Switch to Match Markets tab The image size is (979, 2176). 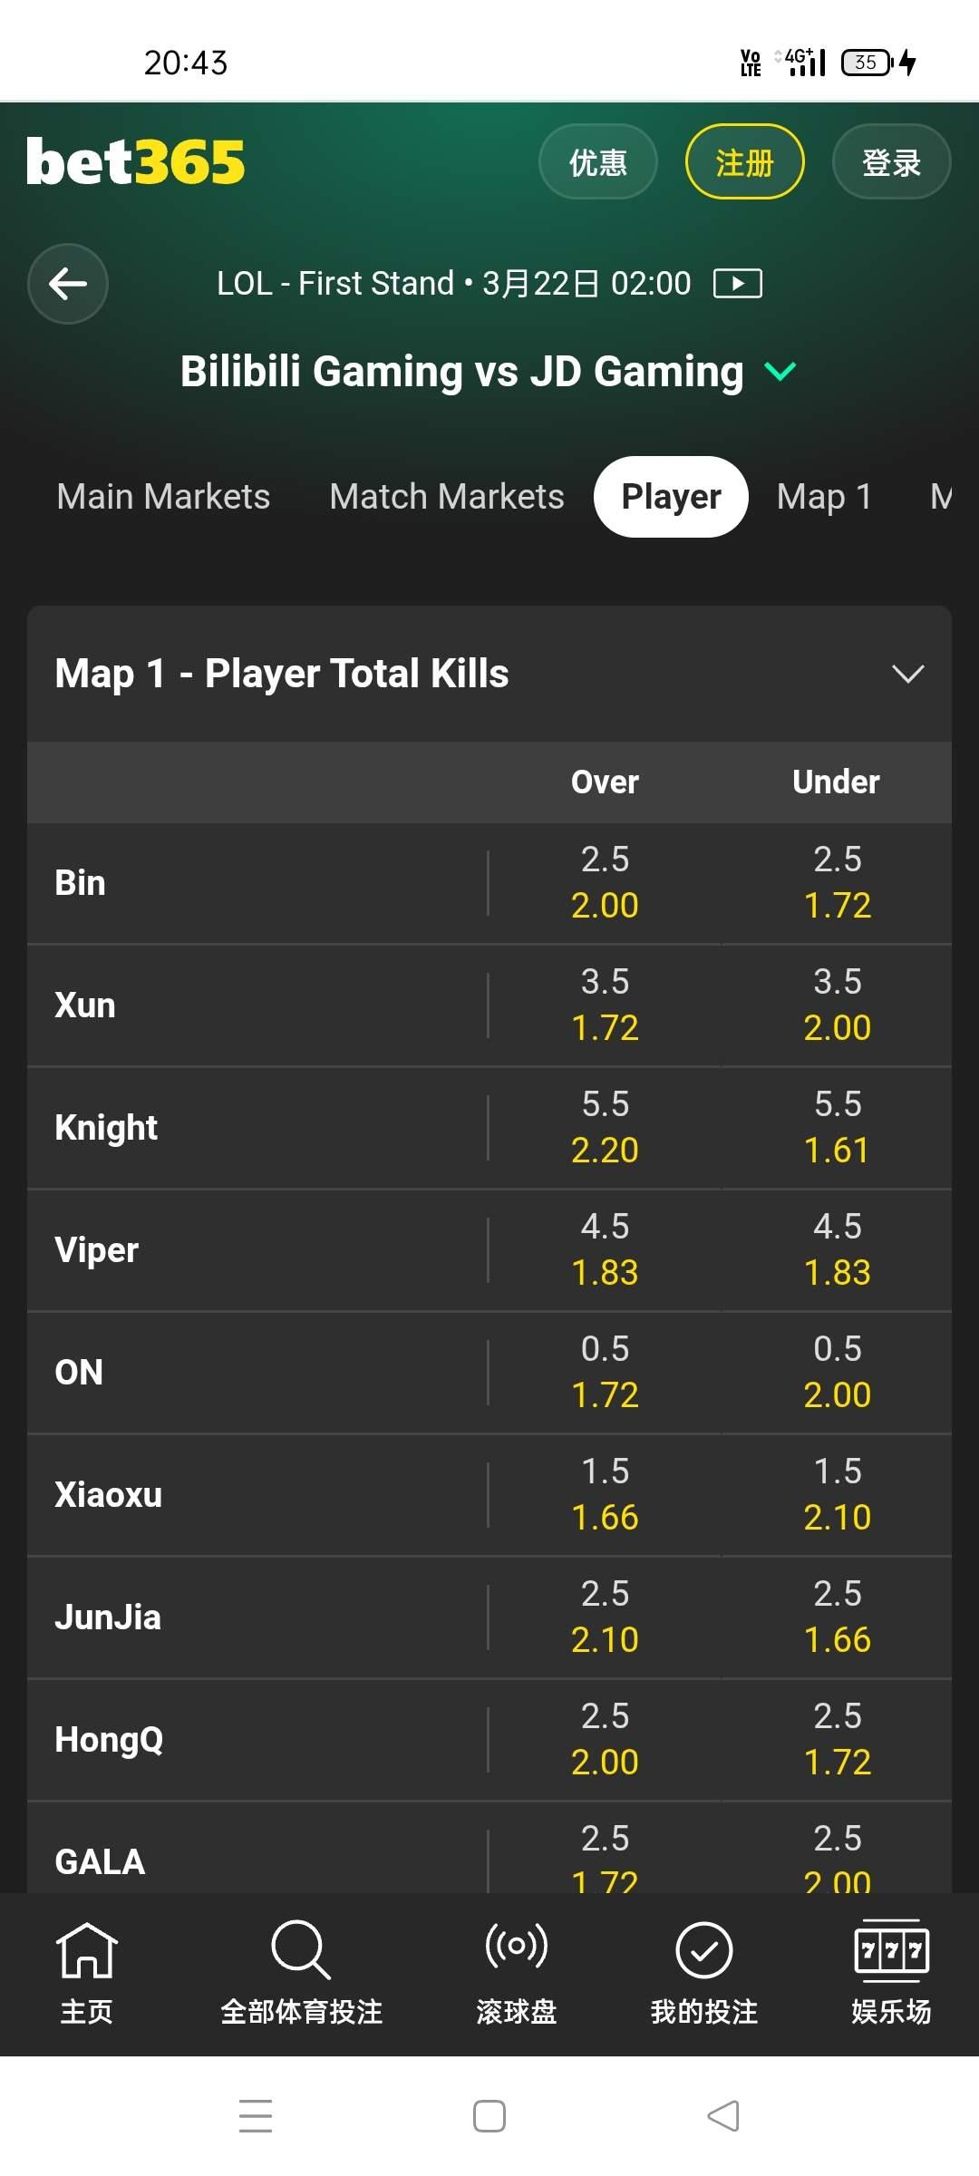[x=446, y=497]
